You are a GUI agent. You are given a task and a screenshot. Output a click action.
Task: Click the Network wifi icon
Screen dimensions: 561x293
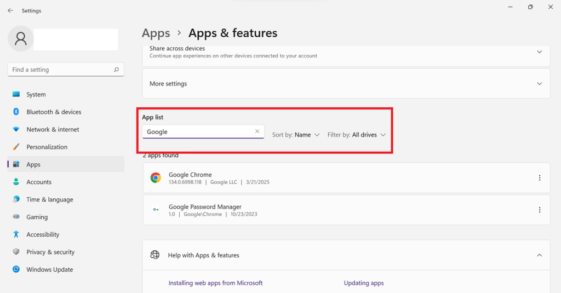pos(16,129)
